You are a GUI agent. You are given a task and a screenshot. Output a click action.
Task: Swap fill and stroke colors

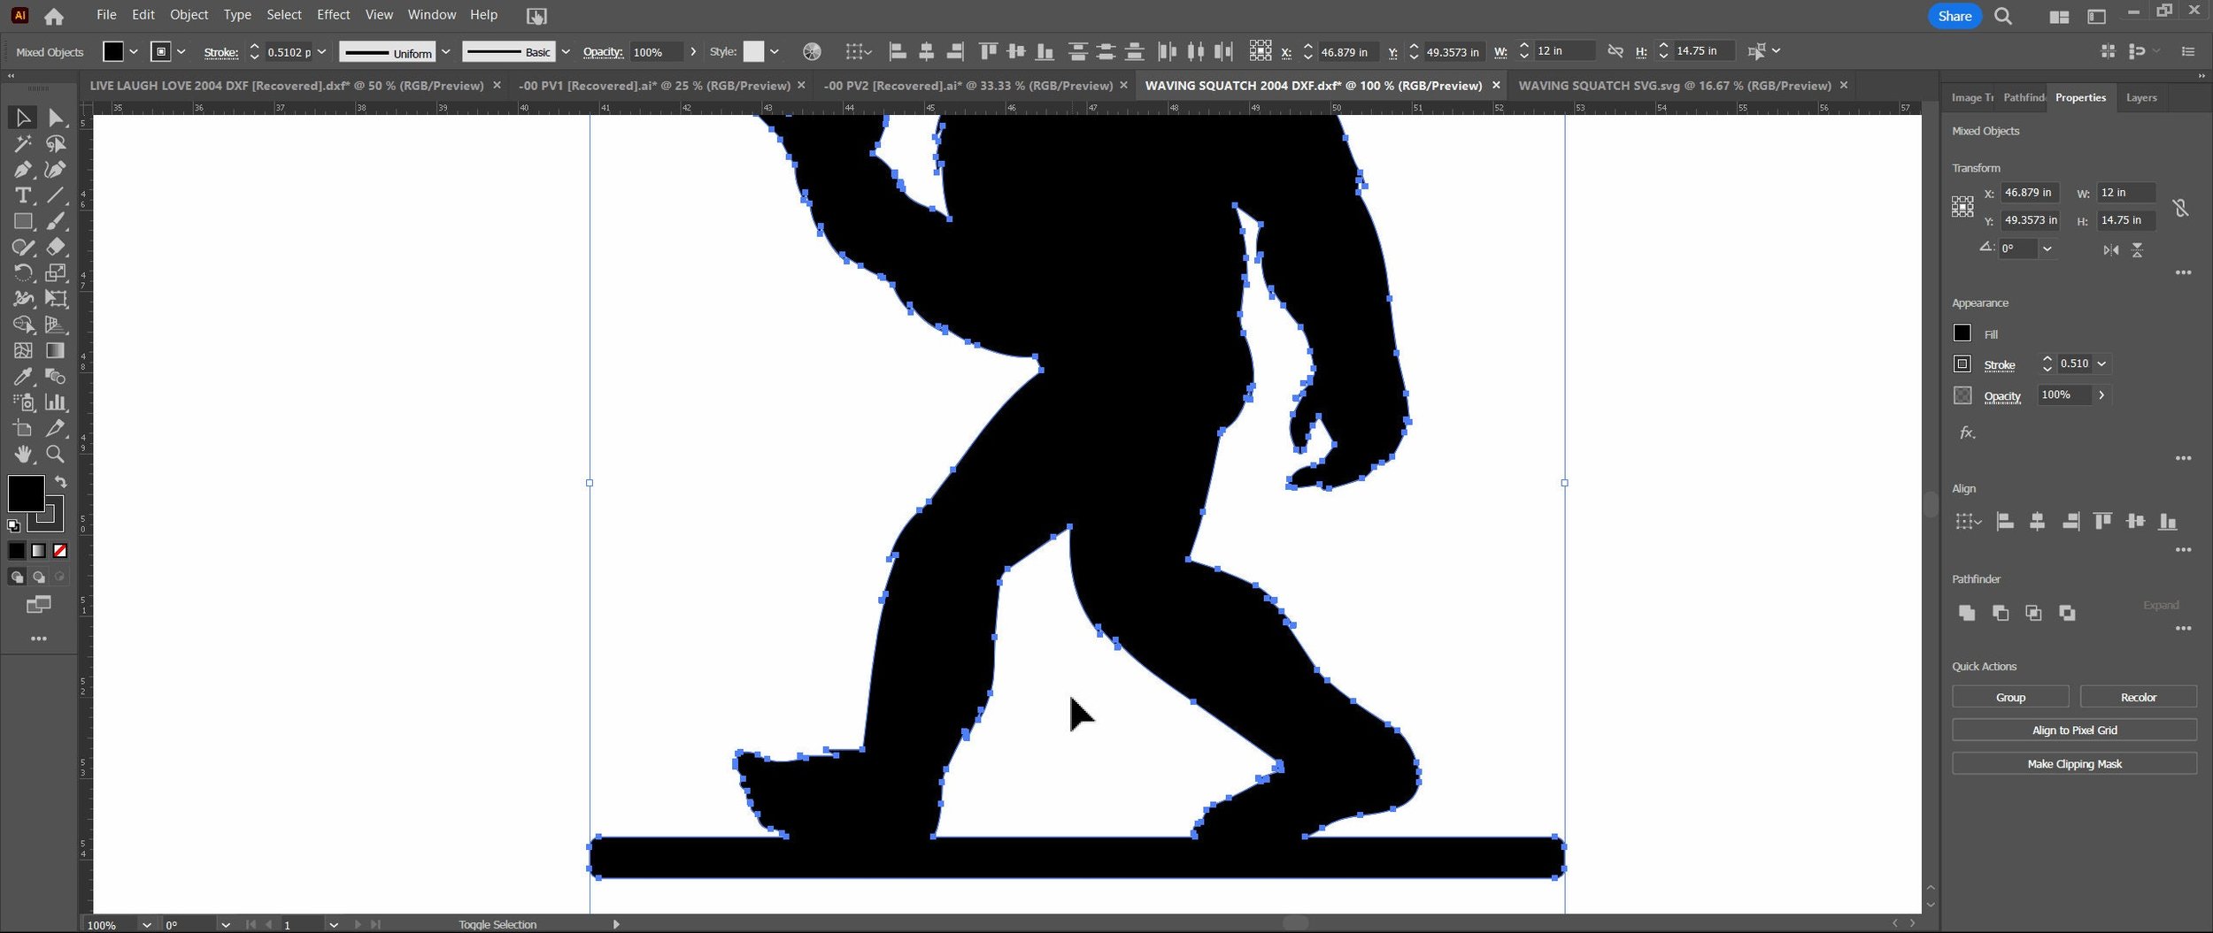(60, 482)
